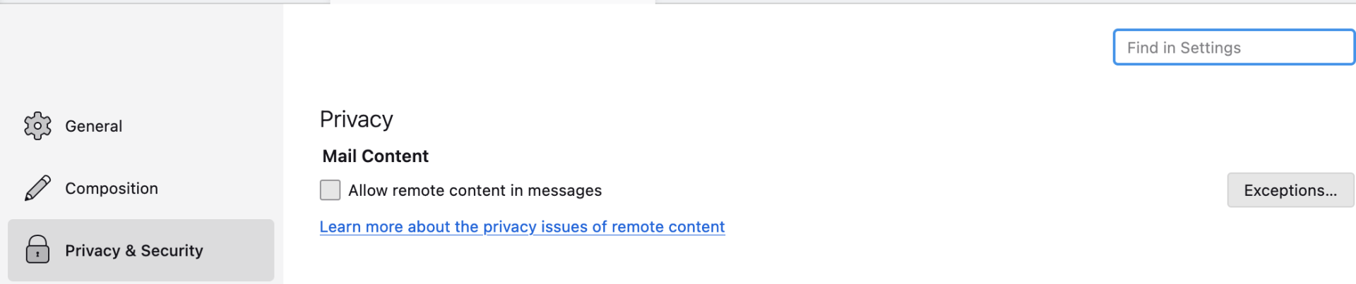
Task: Click the General gear icon
Action: click(37, 126)
